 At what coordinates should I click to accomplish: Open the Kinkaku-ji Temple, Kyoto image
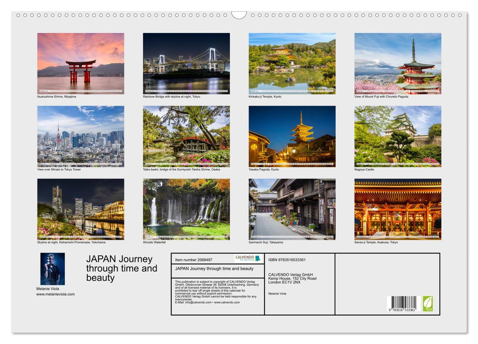click(293, 63)
